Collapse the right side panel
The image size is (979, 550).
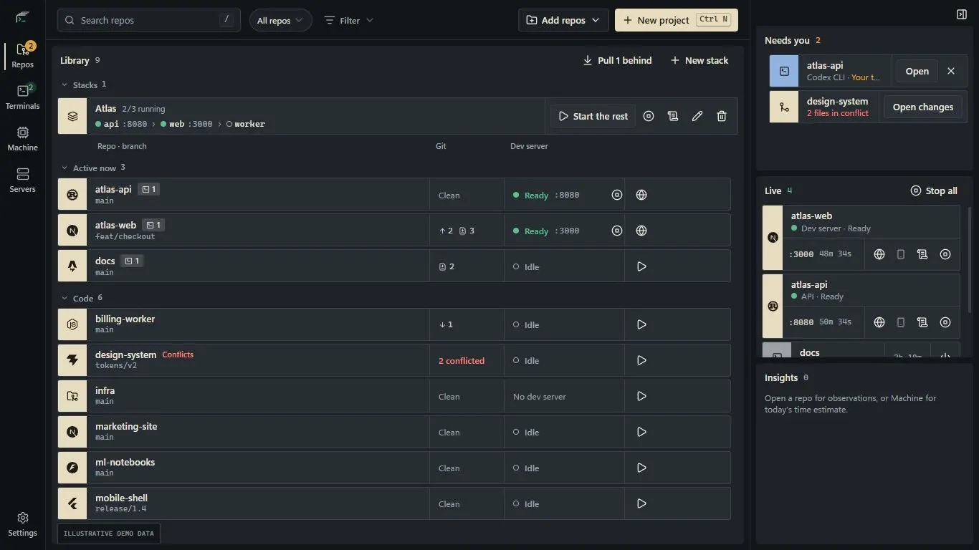point(962,14)
